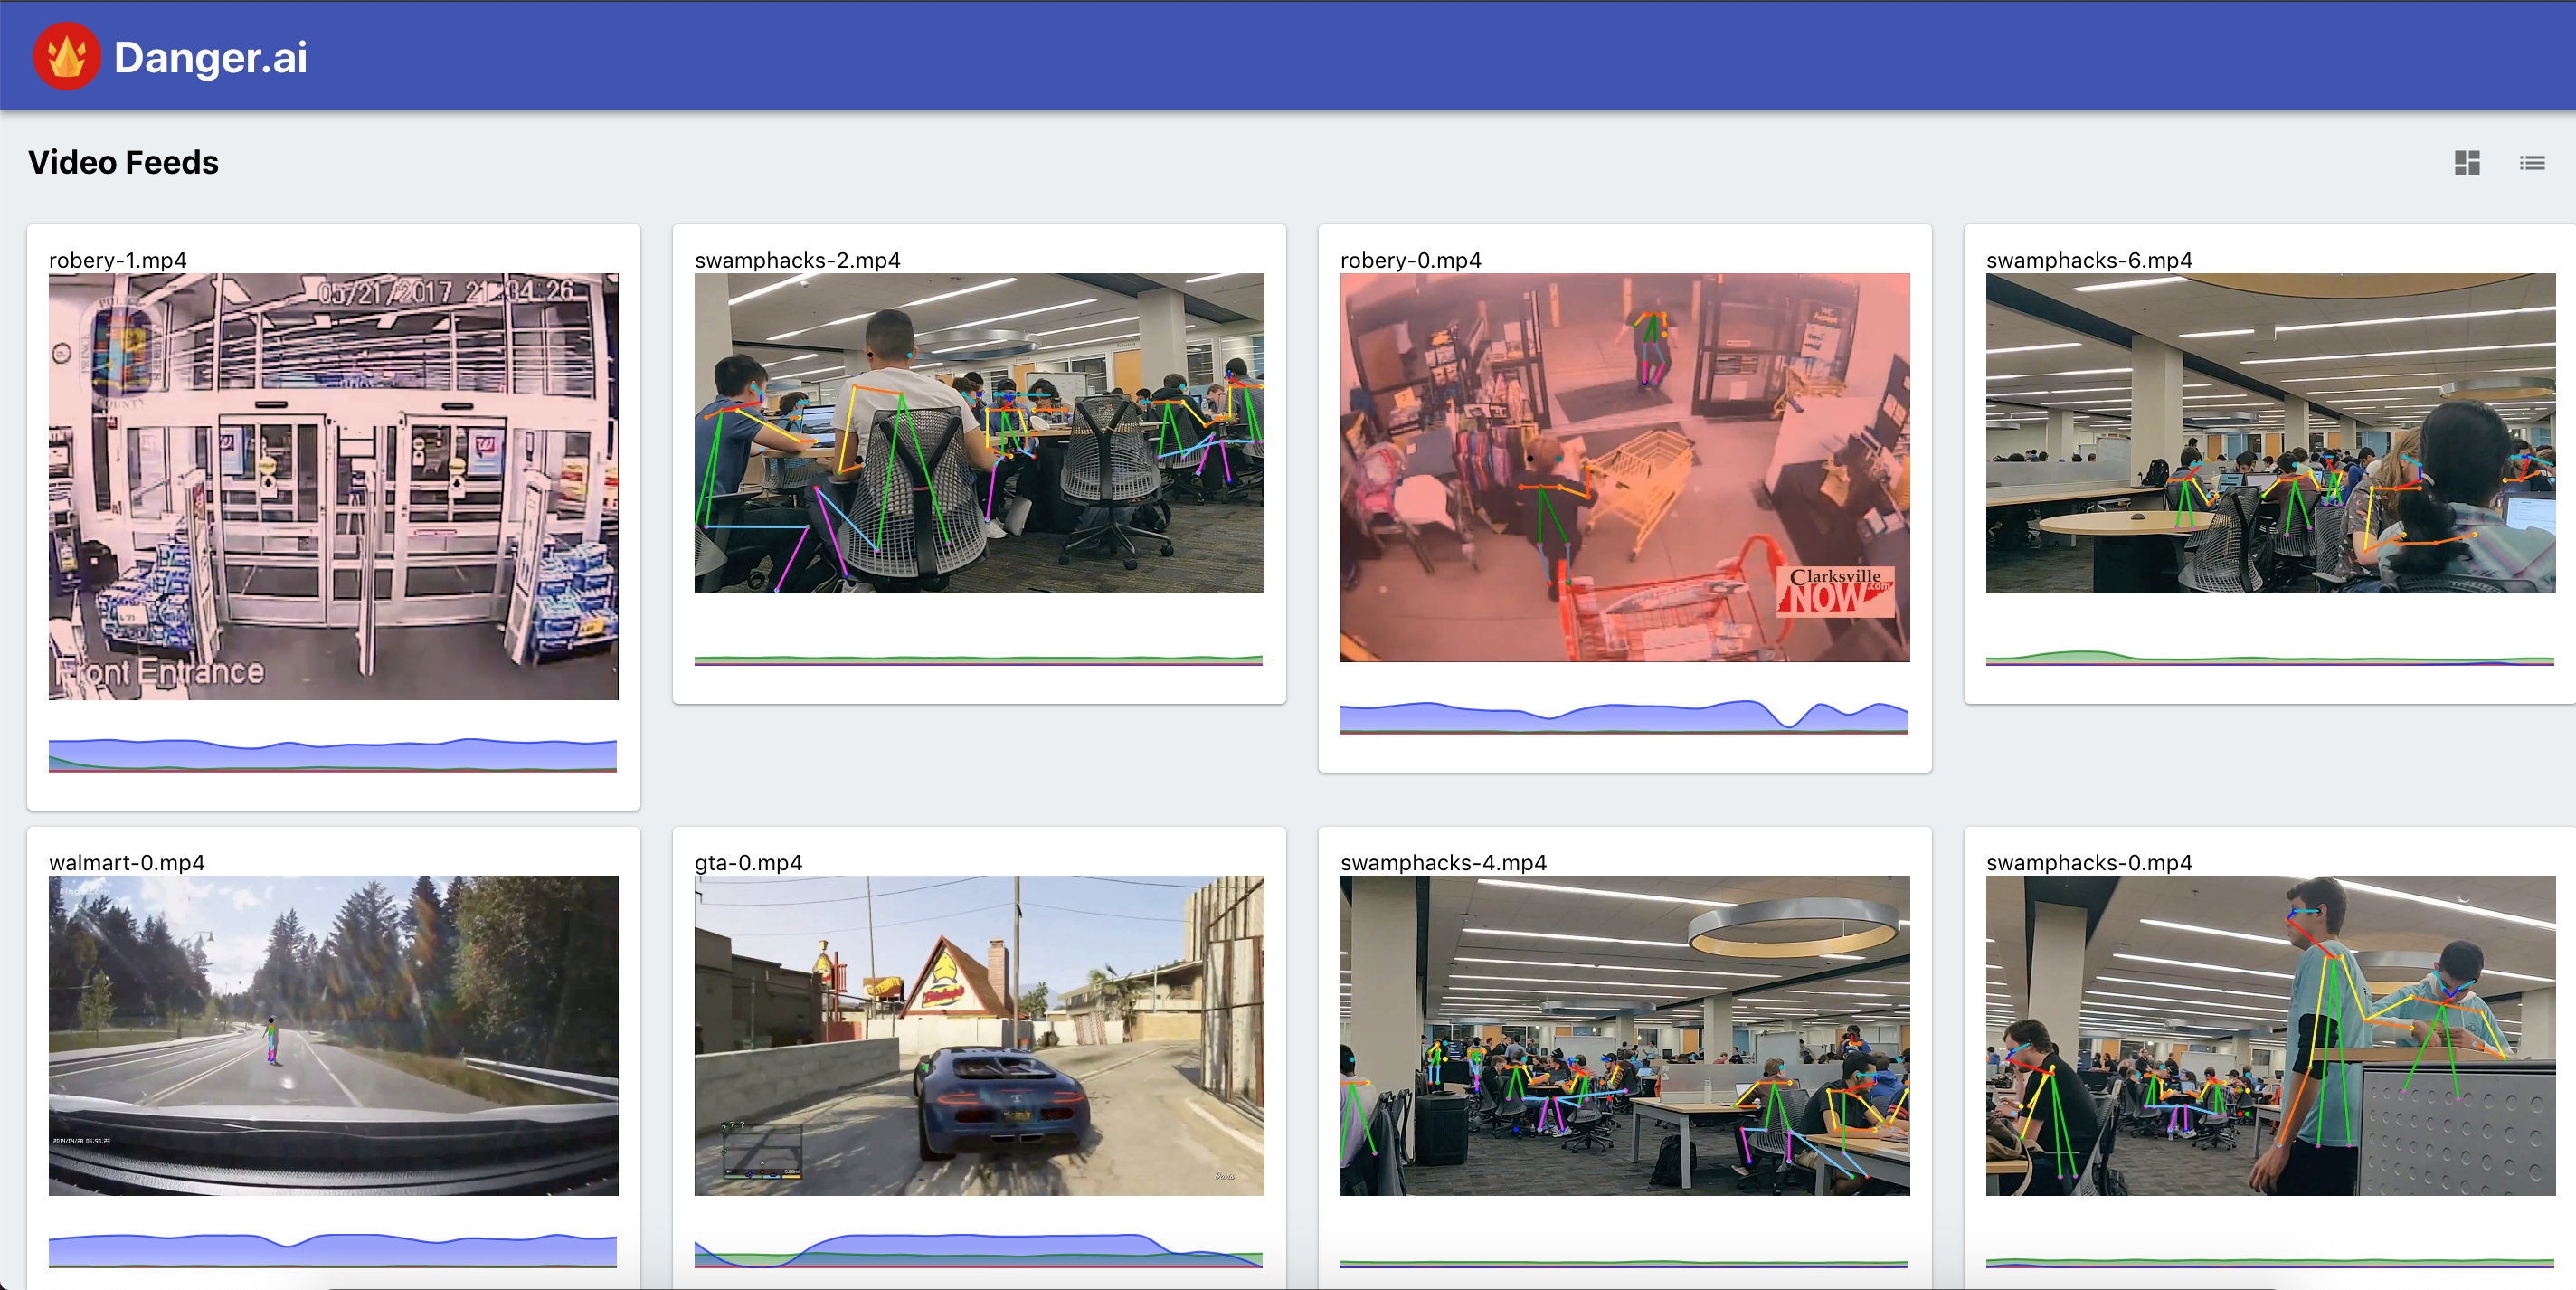Image resolution: width=2576 pixels, height=1290 pixels.
Task: Click the Danger.ai flame logo icon
Action: pyautogui.click(x=66, y=56)
